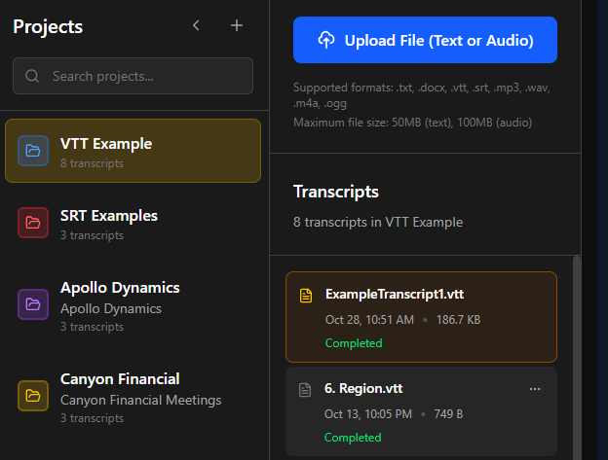Click the Completed status of 6. Region.vtt
Viewport: 608px width, 460px height.
tap(353, 438)
